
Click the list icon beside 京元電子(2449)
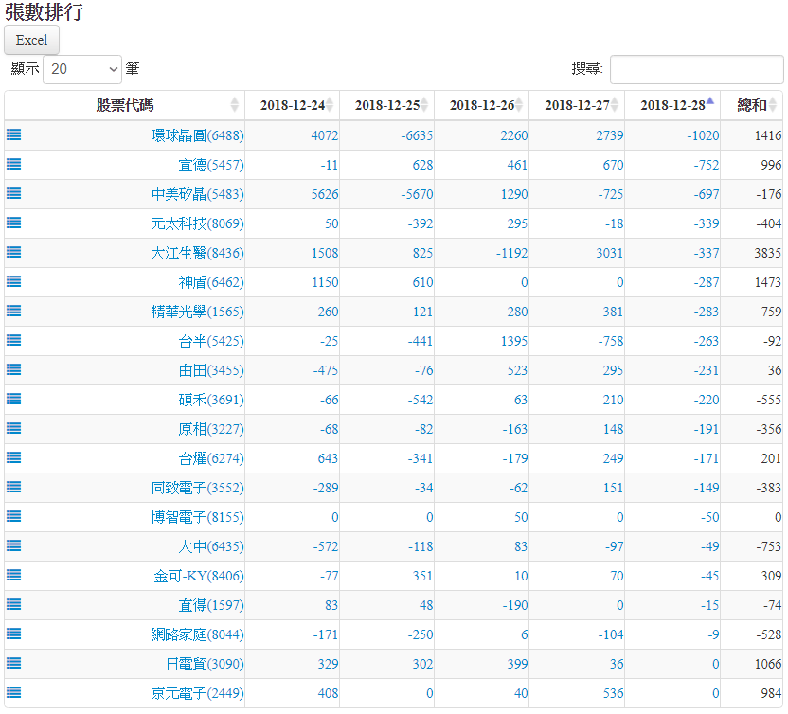(x=14, y=692)
